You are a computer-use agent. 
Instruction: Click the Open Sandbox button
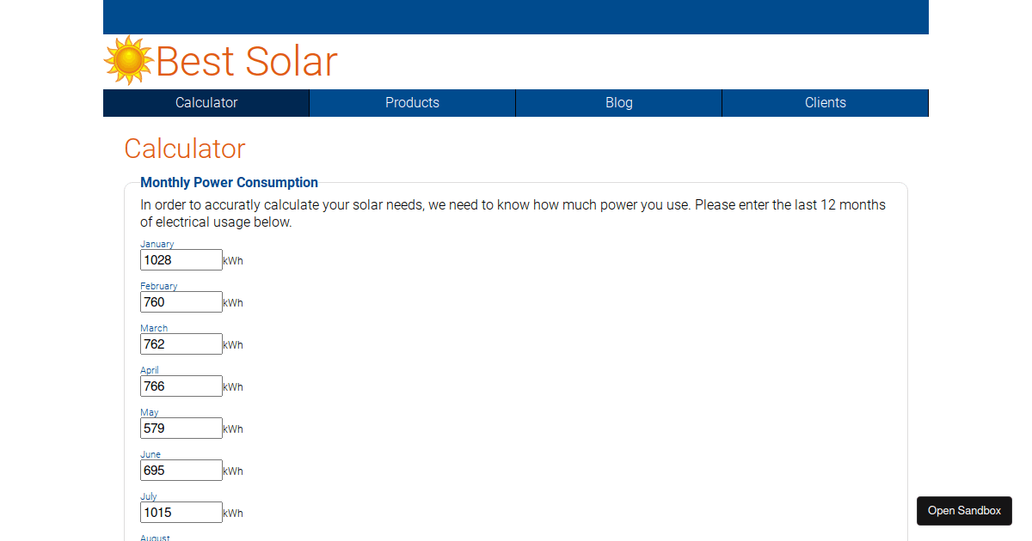(963, 510)
